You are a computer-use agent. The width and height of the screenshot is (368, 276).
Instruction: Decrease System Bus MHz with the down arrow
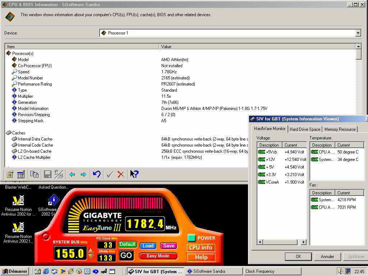(91, 256)
